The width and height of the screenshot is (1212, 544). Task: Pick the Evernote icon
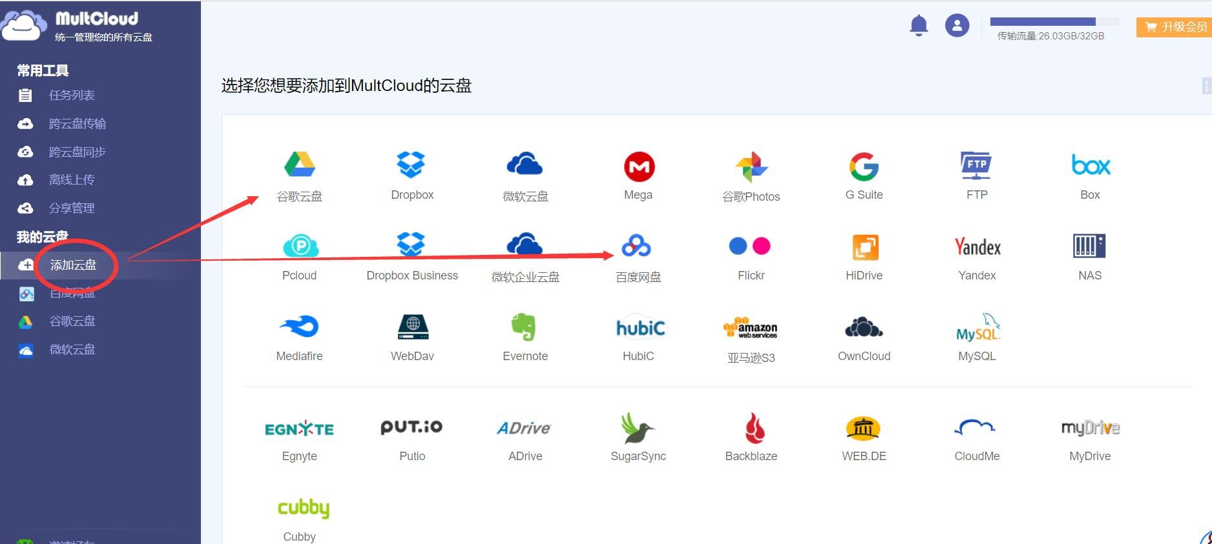(525, 327)
